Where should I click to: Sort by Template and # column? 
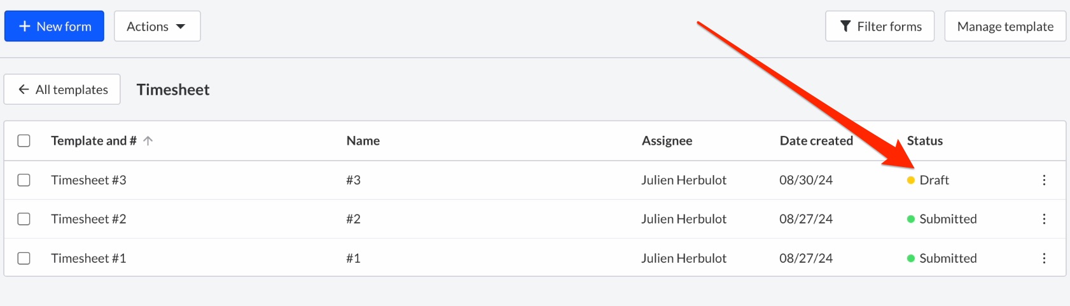pyautogui.click(x=94, y=141)
